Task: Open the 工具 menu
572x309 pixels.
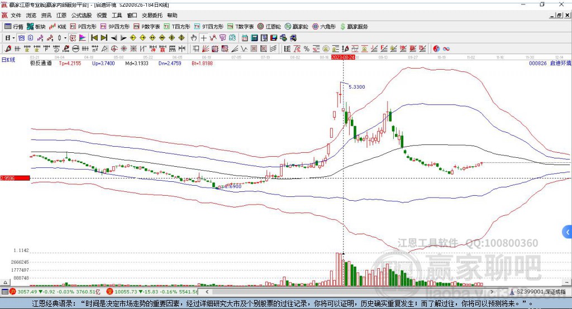Action: [117, 15]
